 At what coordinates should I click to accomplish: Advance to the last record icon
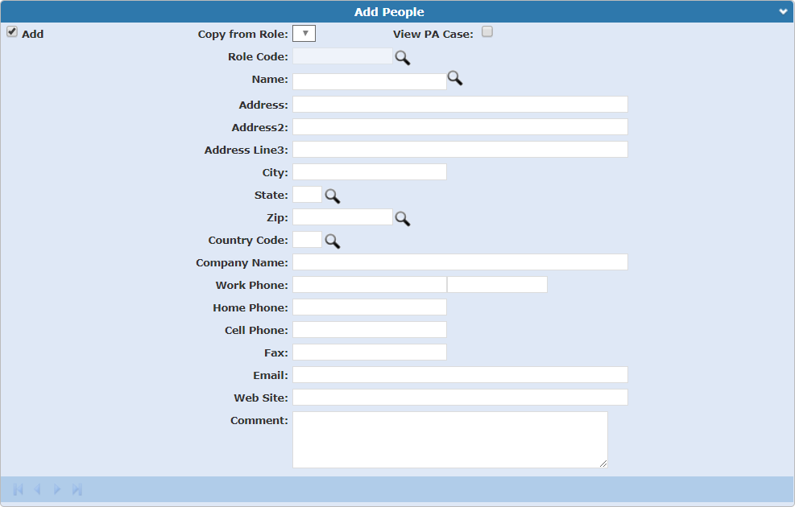76,488
